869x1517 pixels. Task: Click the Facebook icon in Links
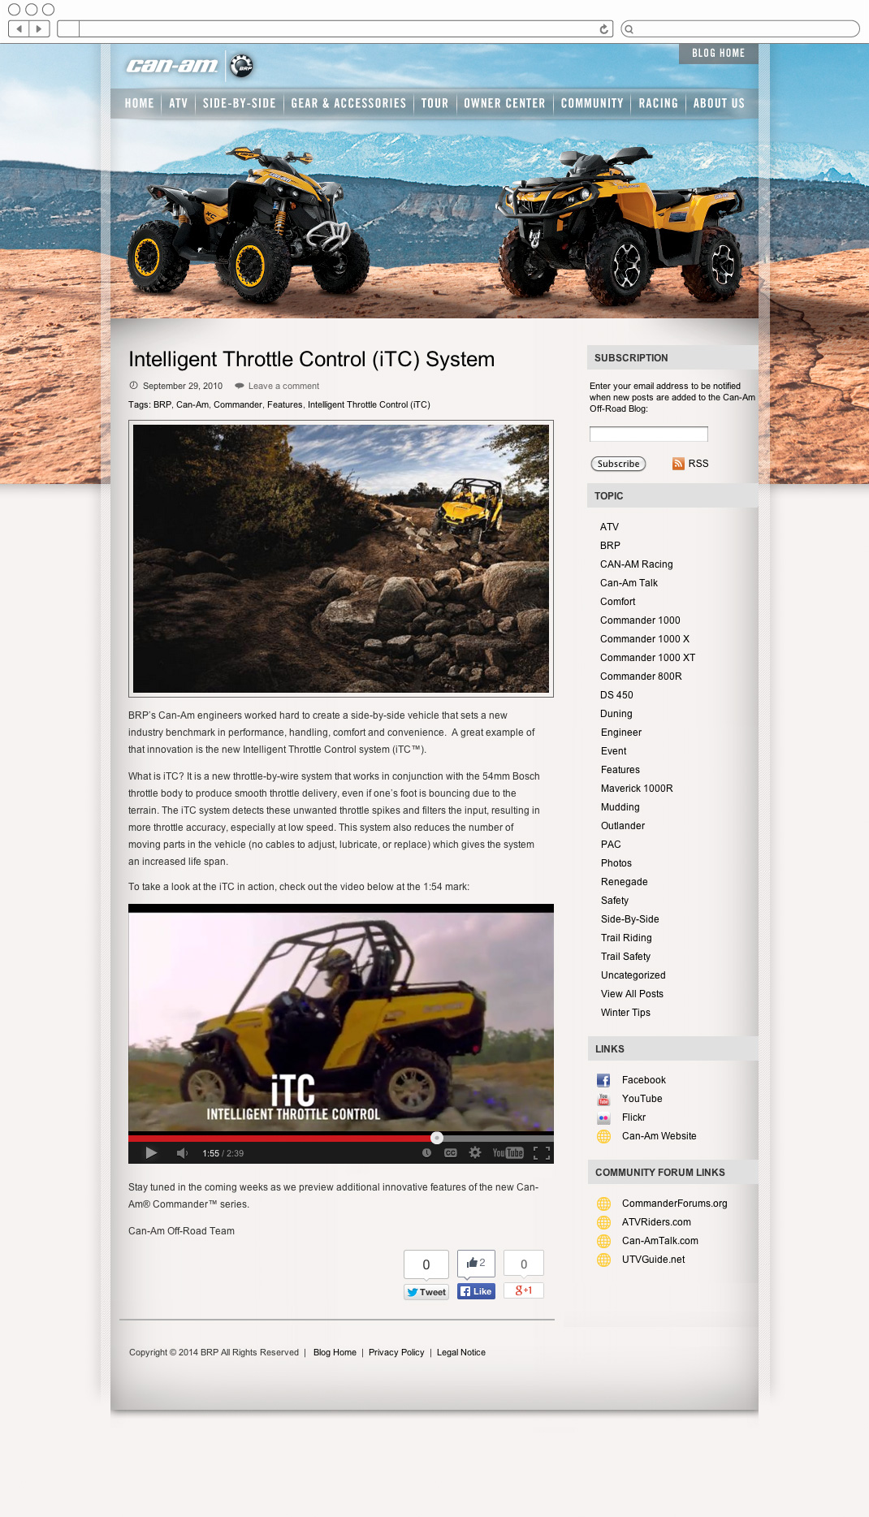tap(603, 1080)
